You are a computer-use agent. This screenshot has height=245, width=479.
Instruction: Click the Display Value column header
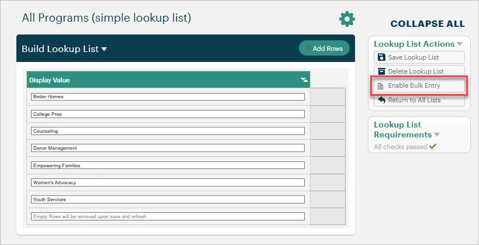pyautogui.click(x=168, y=80)
